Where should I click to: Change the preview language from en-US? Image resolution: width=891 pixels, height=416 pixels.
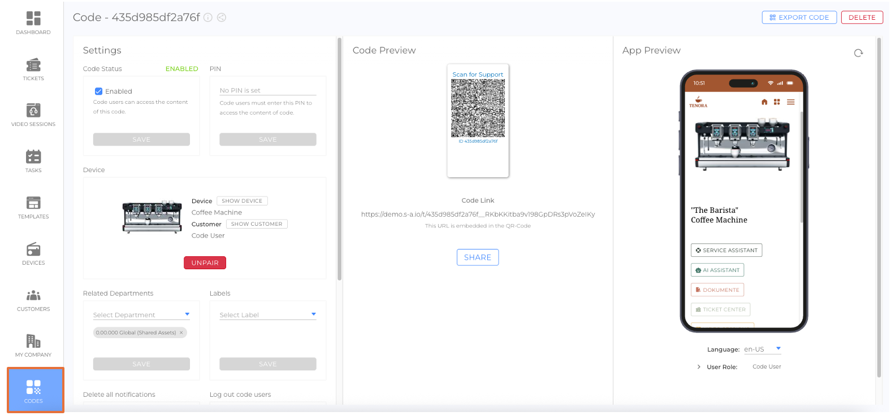tap(762, 349)
